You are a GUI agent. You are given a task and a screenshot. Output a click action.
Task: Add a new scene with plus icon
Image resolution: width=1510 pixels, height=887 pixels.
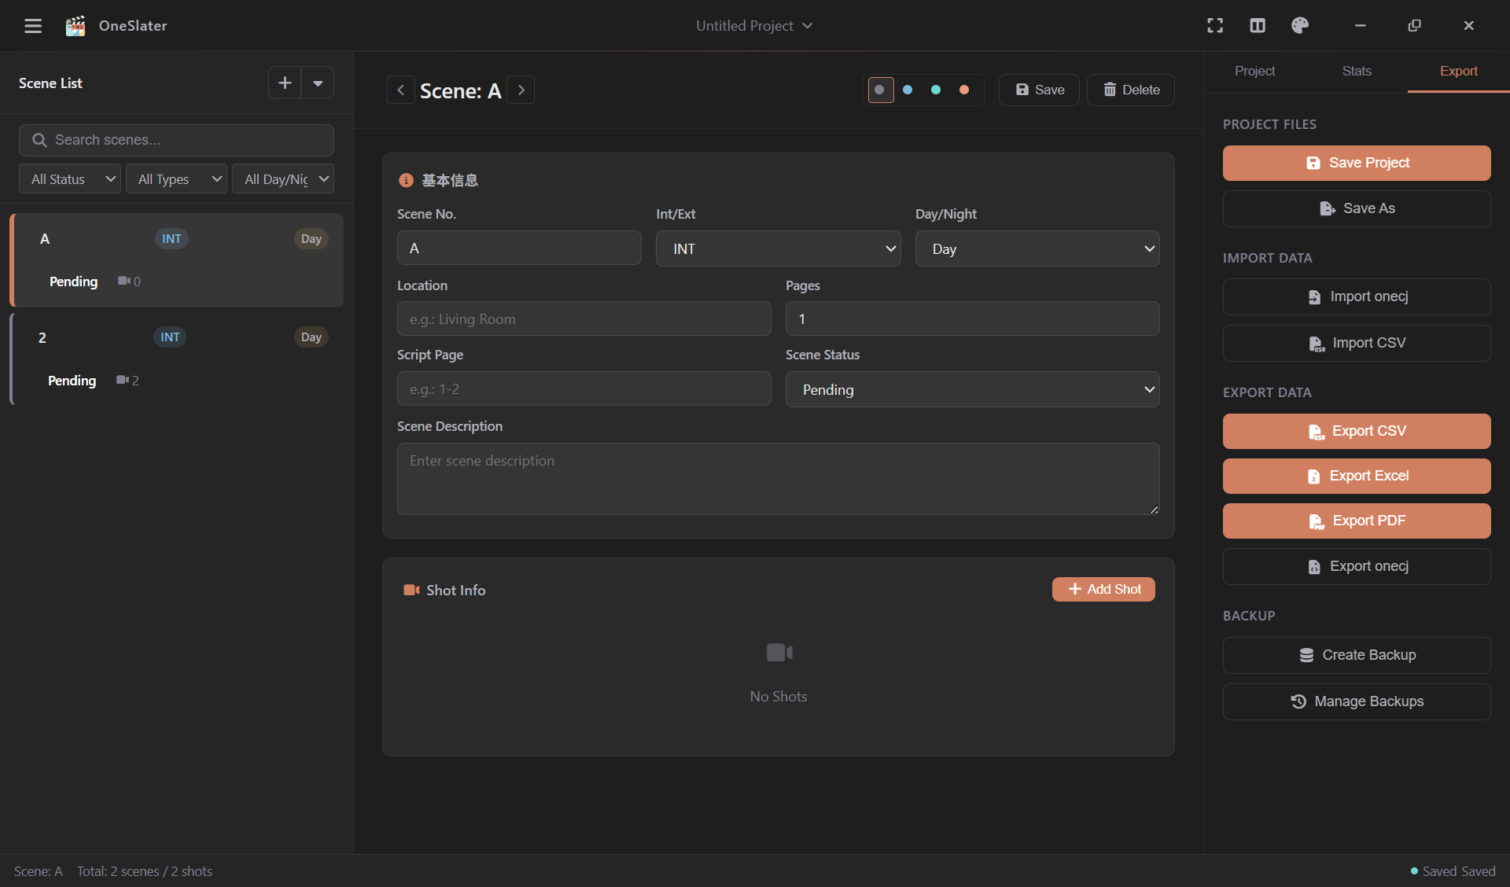click(x=285, y=83)
